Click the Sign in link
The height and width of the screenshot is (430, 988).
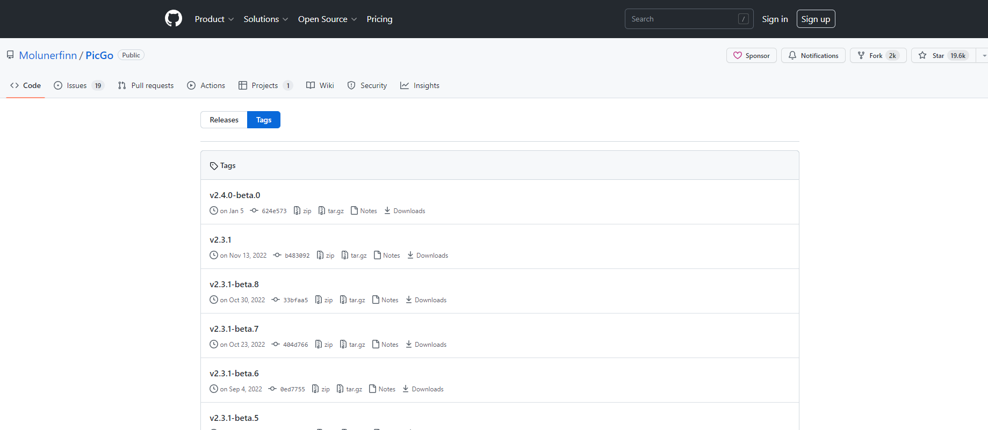[x=775, y=19]
